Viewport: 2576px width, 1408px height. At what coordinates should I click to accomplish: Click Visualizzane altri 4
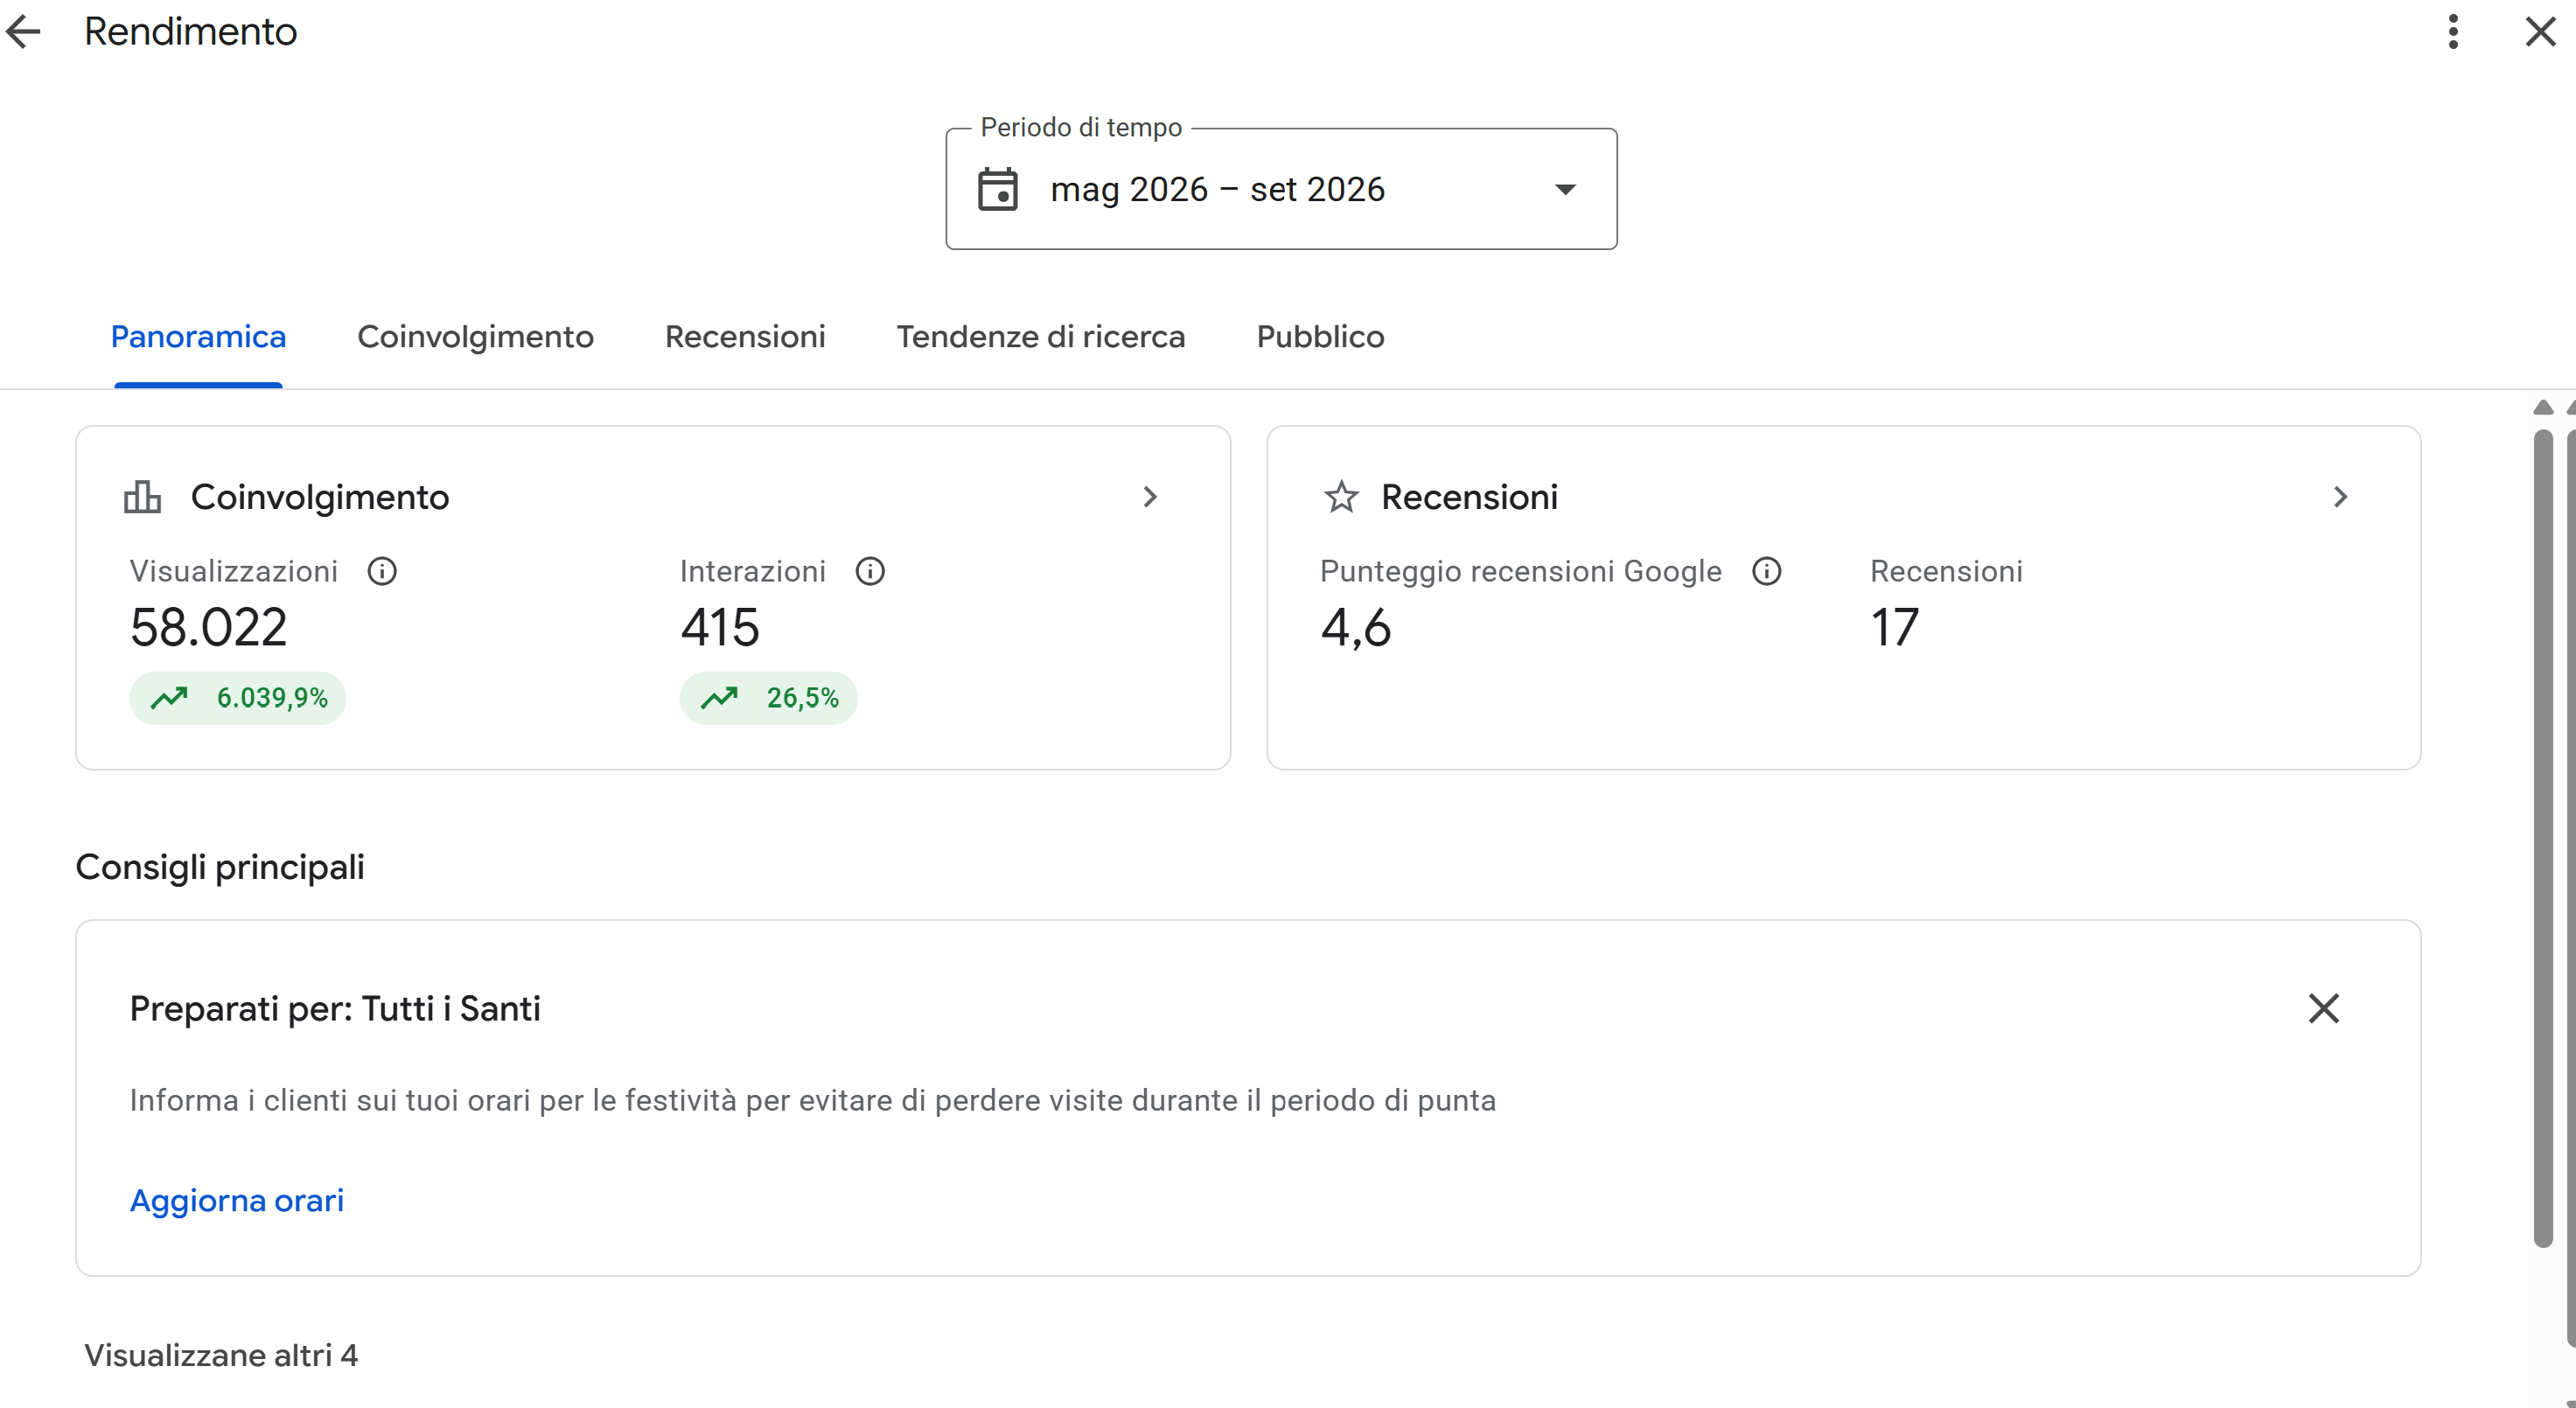221,1355
